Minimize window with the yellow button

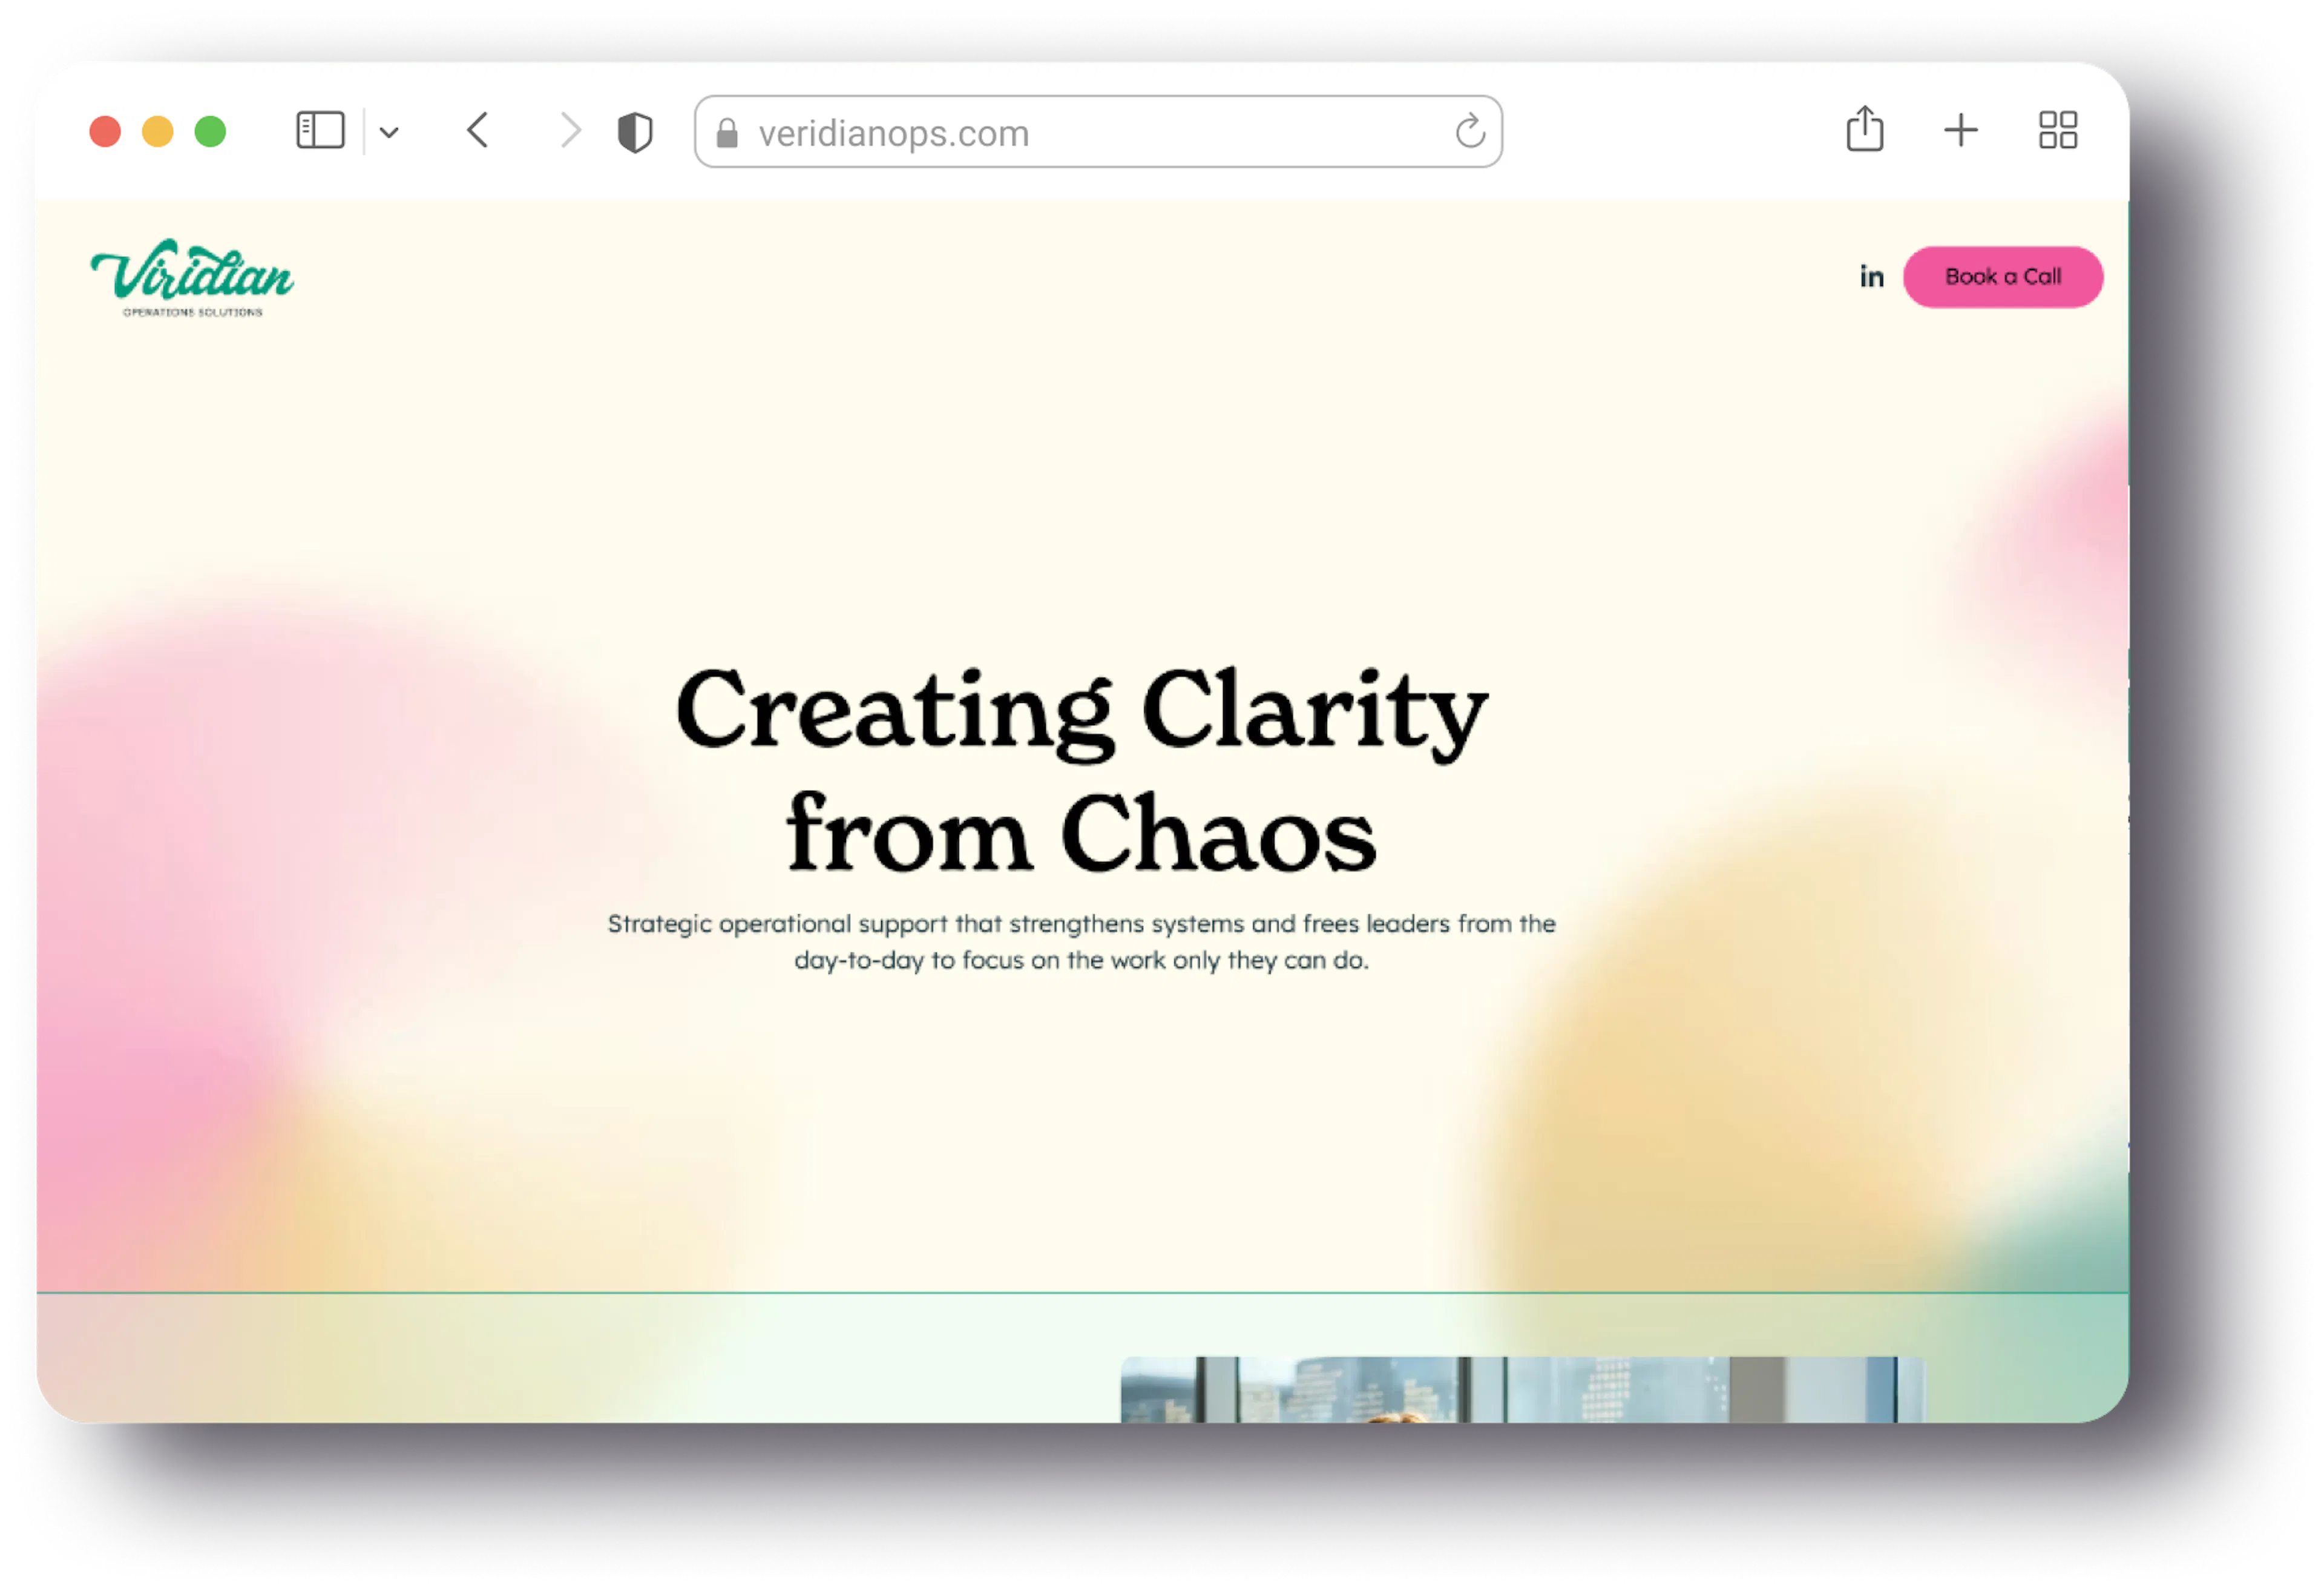(x=158, y=131)
